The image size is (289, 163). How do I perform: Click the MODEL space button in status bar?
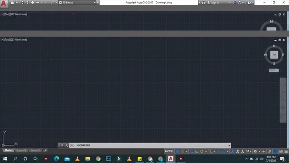(169, 151)
